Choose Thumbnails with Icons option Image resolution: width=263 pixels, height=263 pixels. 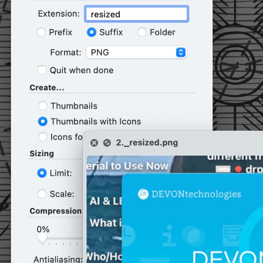[x=43, y=121]
